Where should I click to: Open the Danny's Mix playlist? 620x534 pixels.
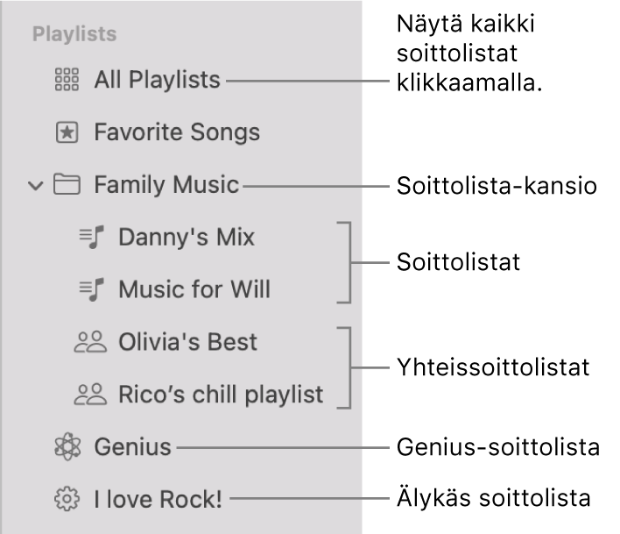click(x=187, y=238)
